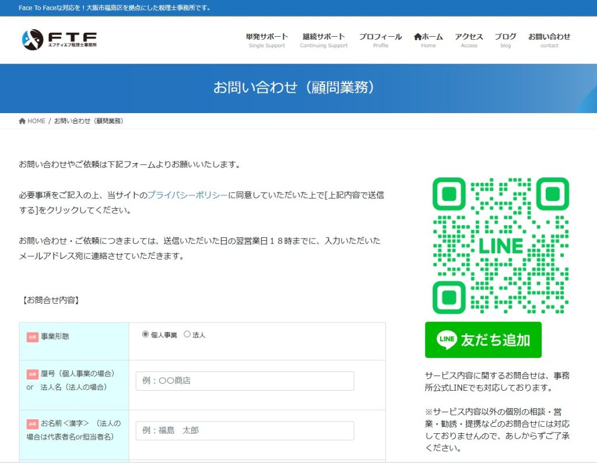The image size is (597, 463).
Task: Click the page title お問い合わせ（顧問業務）
Action: coord(296,87)
